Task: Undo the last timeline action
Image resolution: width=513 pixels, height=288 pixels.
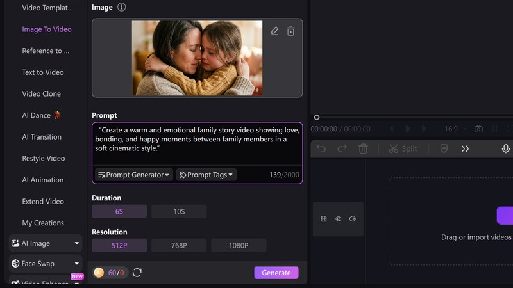Action: coord(321,149)
